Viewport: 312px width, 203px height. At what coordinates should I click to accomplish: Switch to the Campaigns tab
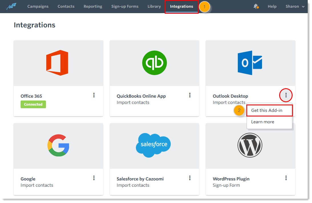point(38,6)
